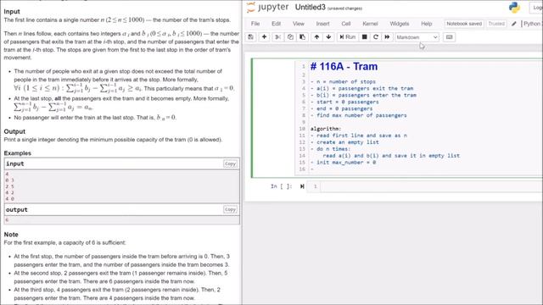Click the 'algorithm:' line in the cell
Screen dimensions: 543x305
coord(326,129)
